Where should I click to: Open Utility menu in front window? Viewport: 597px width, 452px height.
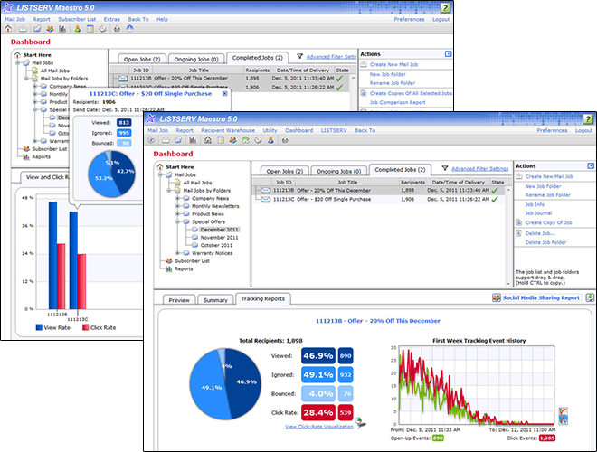pos(270,130)
